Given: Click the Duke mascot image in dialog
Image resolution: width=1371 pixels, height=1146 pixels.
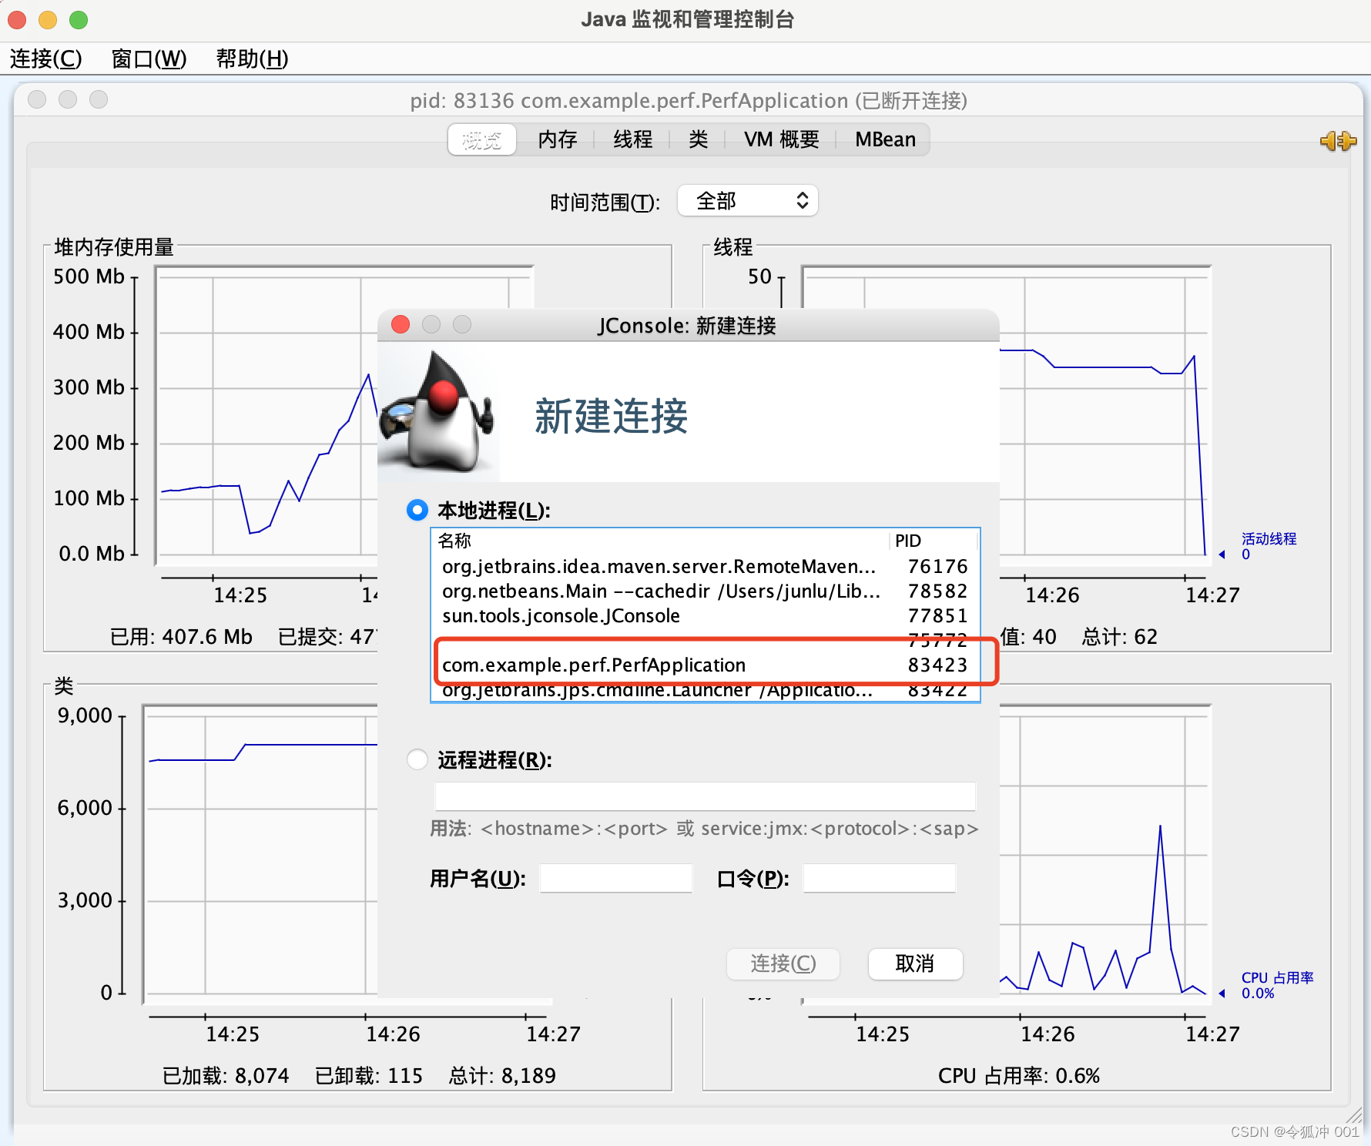Looking at the screenshot, I should [x=438, y=412].
